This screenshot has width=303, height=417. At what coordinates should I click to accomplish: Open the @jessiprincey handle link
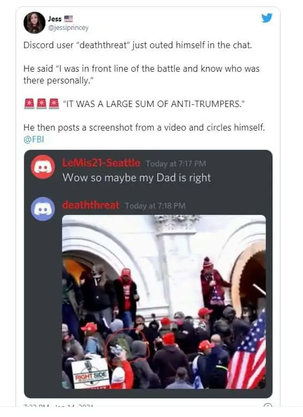coord(68,28)
